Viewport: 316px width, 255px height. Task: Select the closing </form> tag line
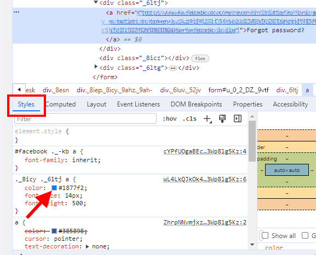[x=105, y=77]
